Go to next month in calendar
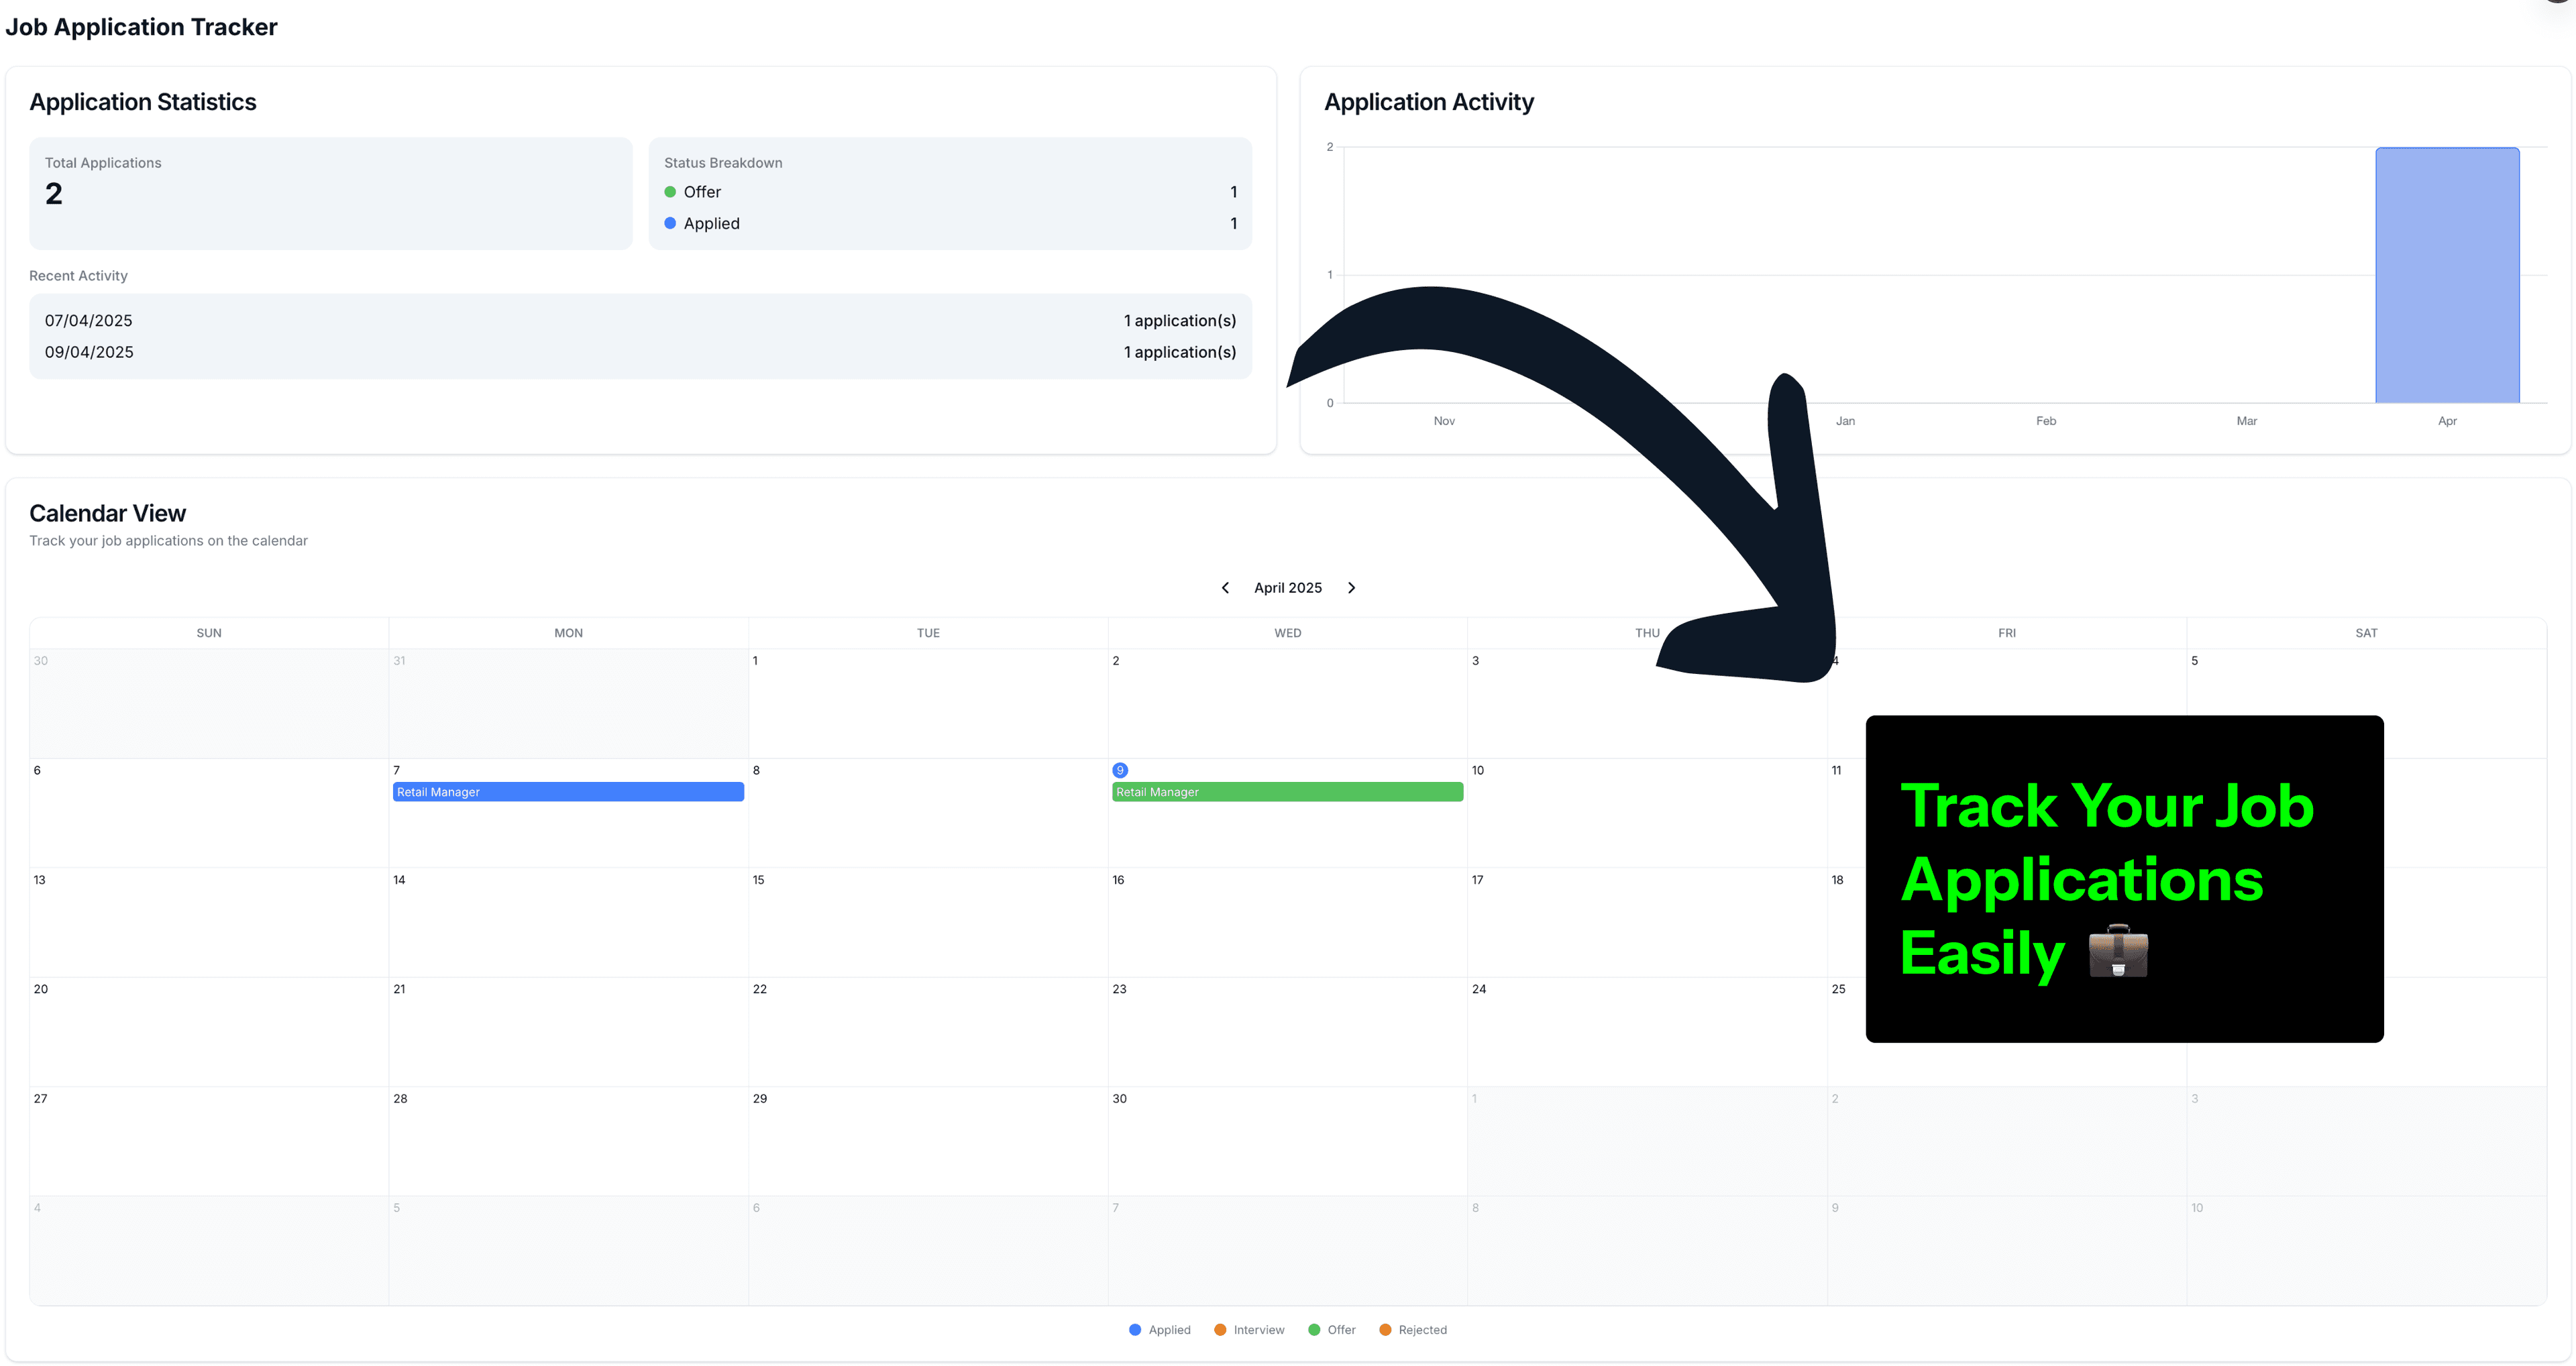Screen dimensions: 2576x1366 click(x=1351, y=588)
